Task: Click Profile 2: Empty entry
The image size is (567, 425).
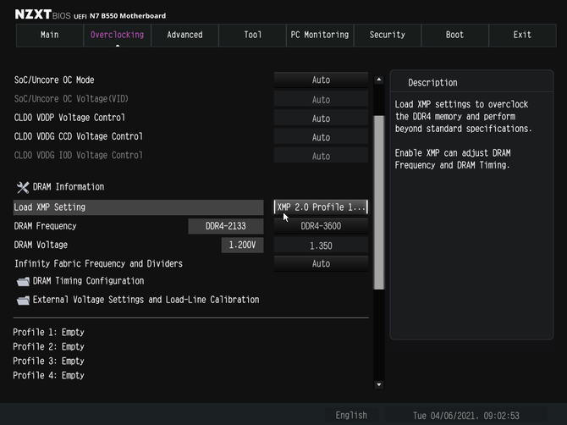Action: click(48, 346)
